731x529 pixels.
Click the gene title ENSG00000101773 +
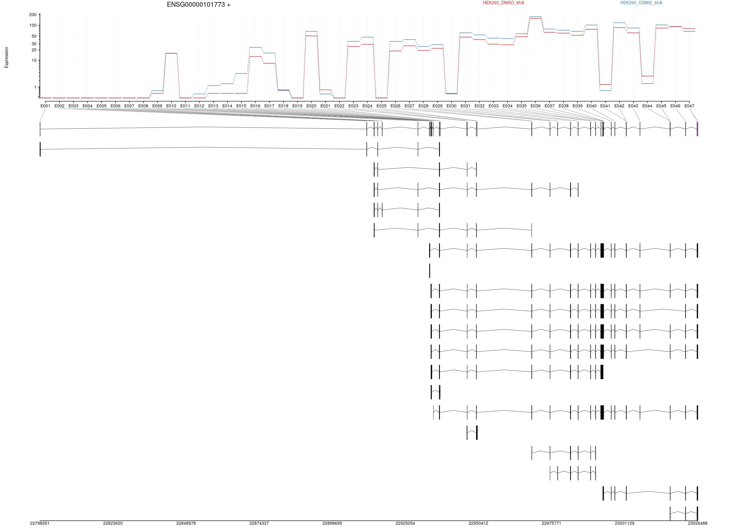pos(199,5)
